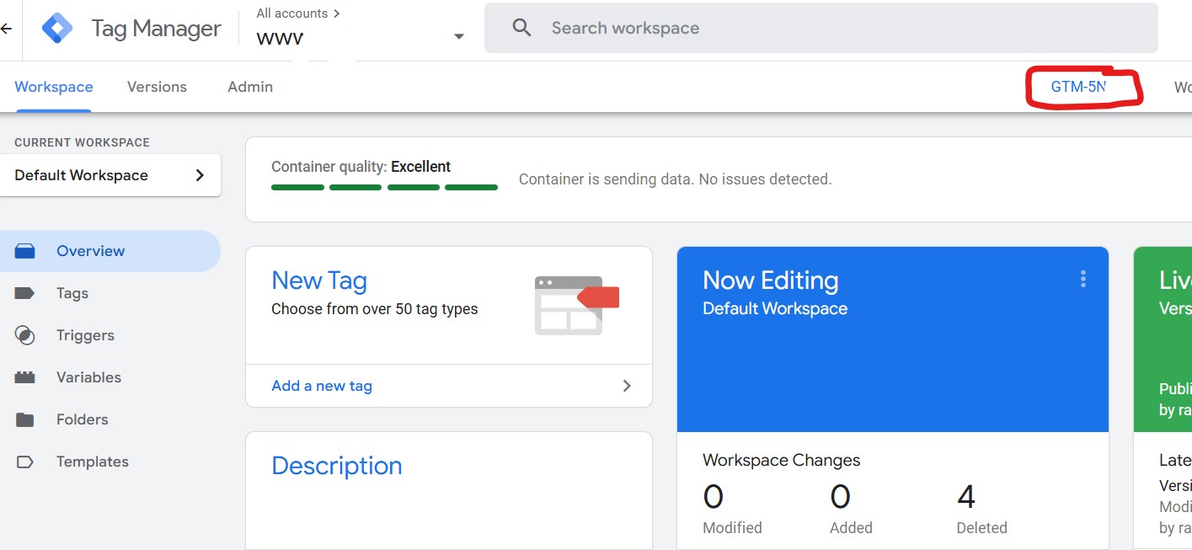The width and height of the screenshot is (1192, 550).
Task: Click the Variables brick icon
Action: 25,377
